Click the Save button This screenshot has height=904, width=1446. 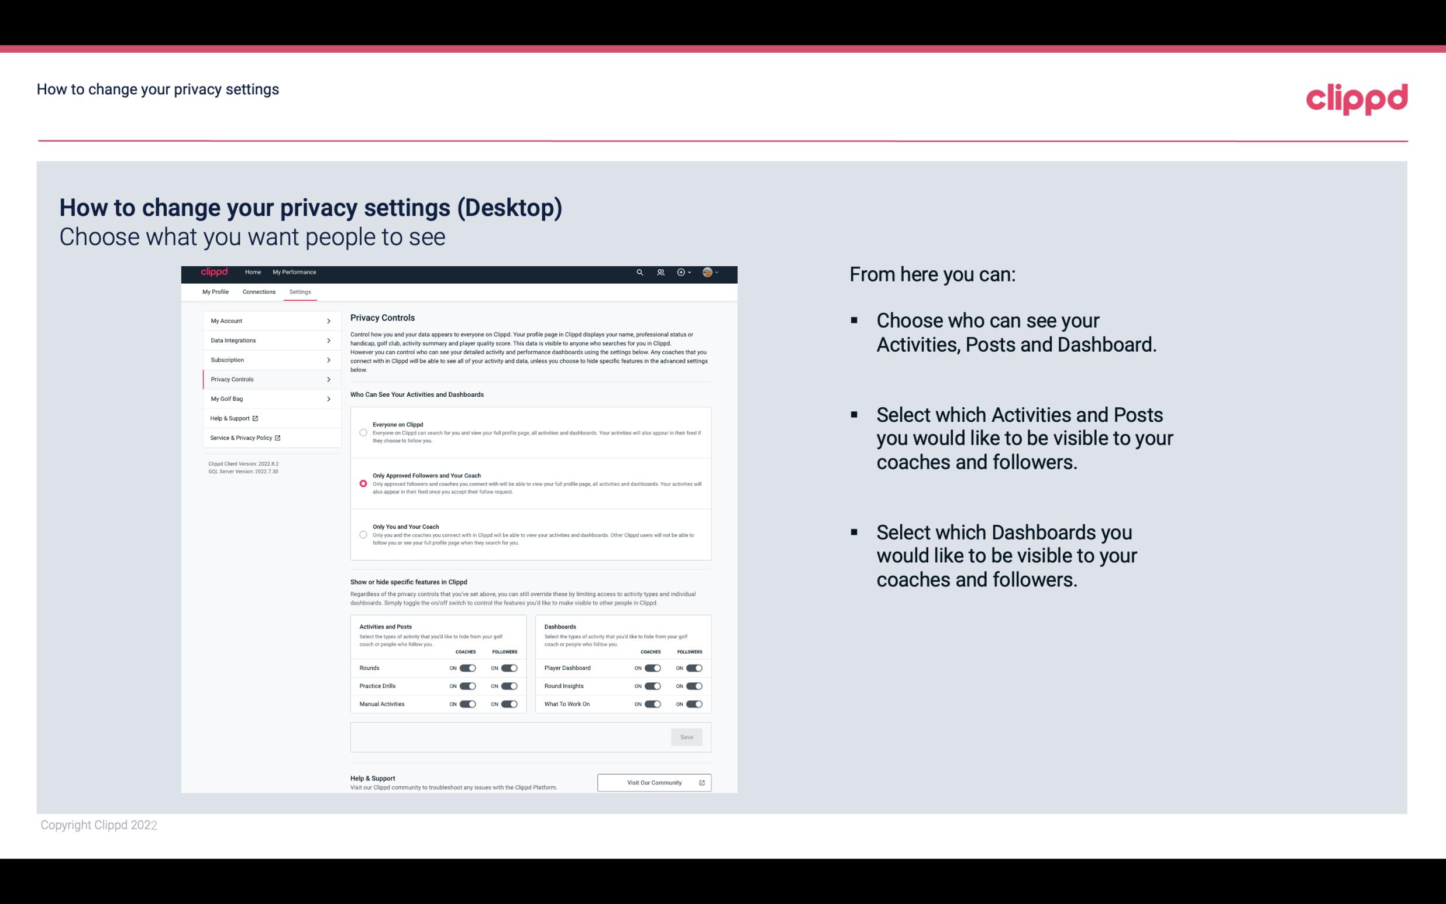coord(686,736)
